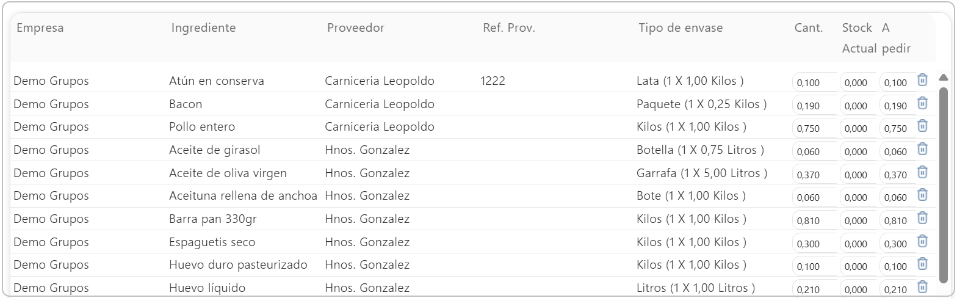Click the Proveedor column header
This screenshot has height=298, width=957.
356,28
